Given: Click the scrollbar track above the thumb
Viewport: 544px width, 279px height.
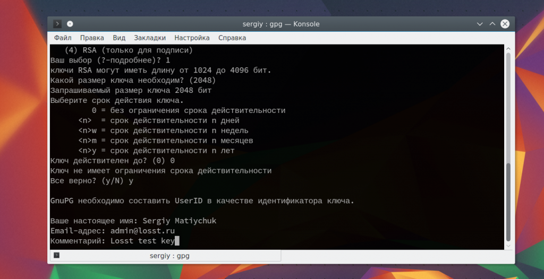Looking at the screenshot, I should [508, 106].
